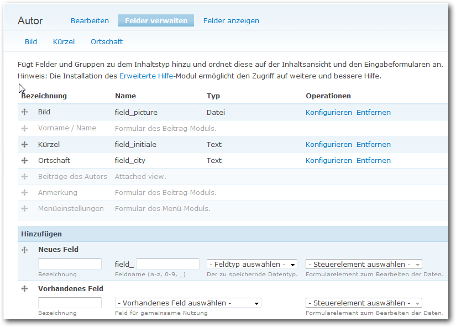456x327 pixels.
Task: Click the drag handle for Bild row
Action: tap(24, 112)
